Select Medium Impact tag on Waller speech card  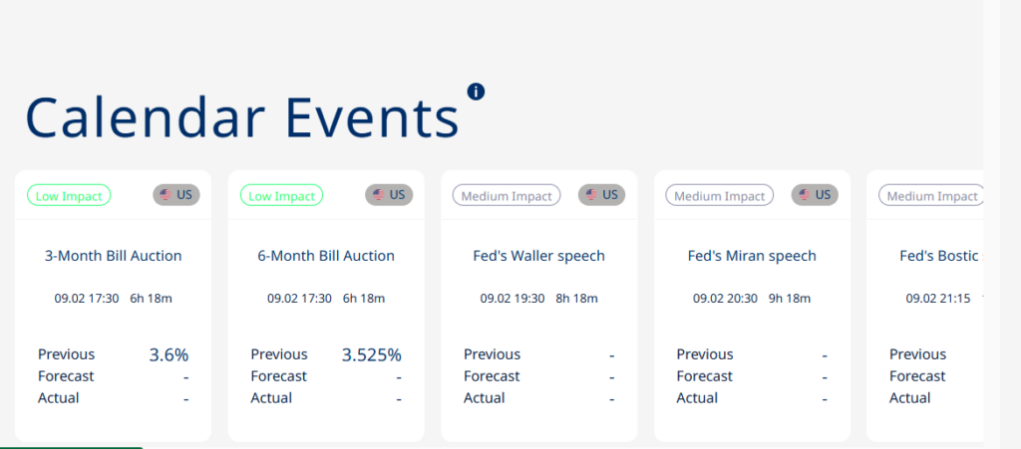(x=507, y=195)
